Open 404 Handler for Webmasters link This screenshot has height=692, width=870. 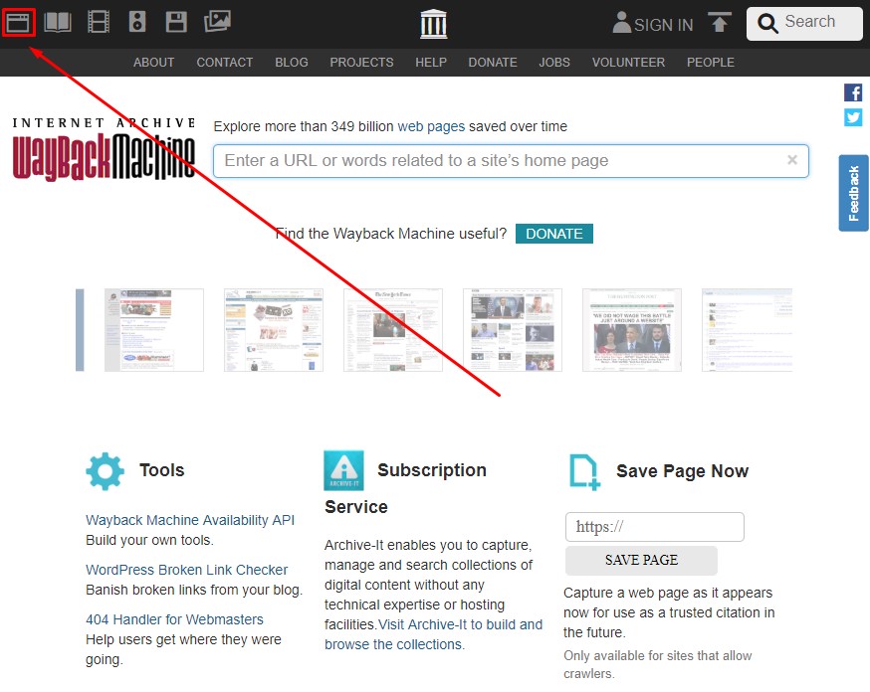tap(174, 619)
